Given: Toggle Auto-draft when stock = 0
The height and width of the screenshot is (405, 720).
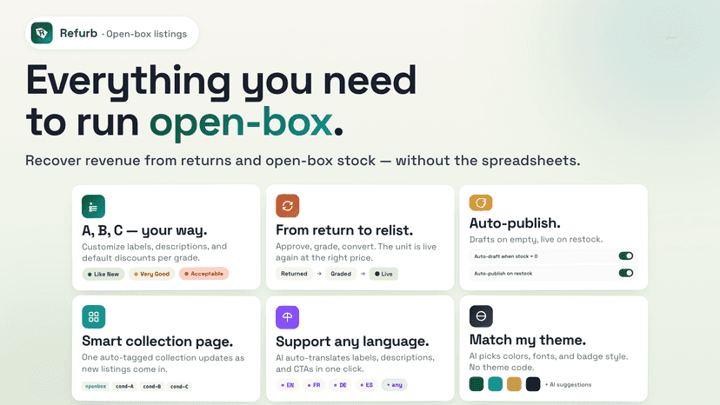Looking at the screenshot, I should coord(626,256).
